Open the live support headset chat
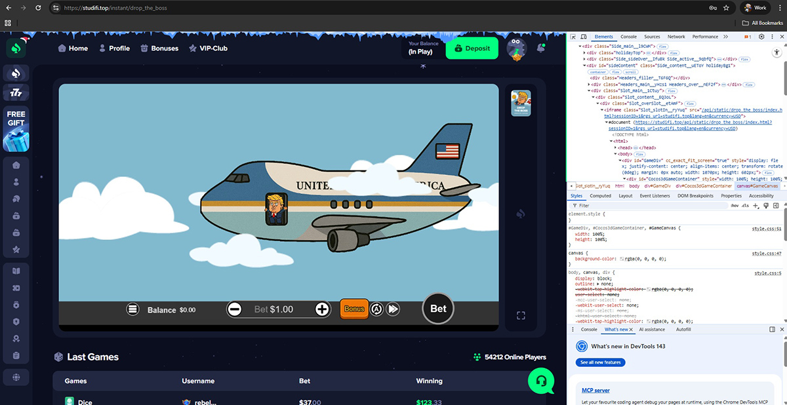 click(541, 379)
